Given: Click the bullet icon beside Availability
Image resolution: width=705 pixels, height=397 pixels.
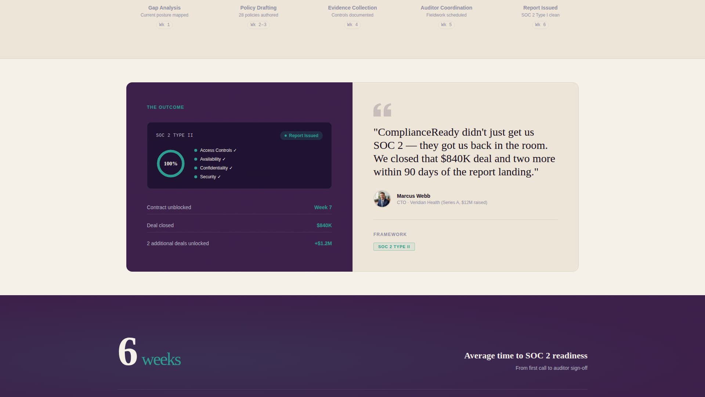Looking at the screenshot, I should [195, 159].
